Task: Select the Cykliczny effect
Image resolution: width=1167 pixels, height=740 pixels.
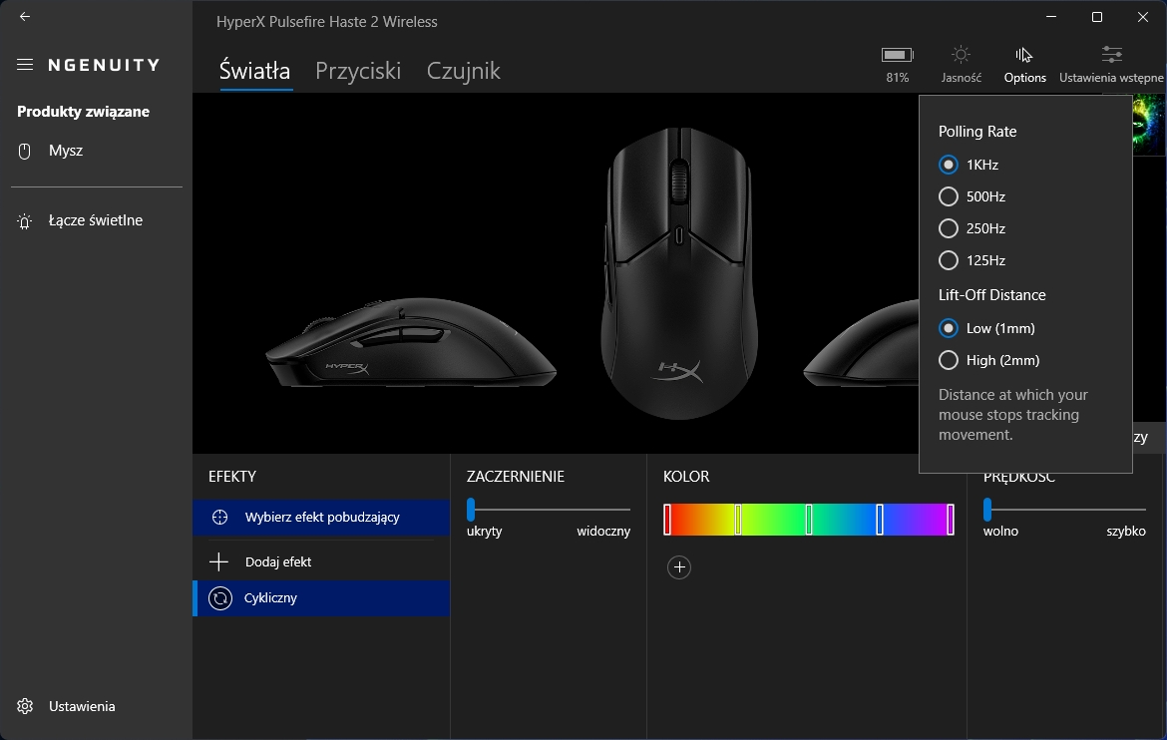Action: coord(321,598)
